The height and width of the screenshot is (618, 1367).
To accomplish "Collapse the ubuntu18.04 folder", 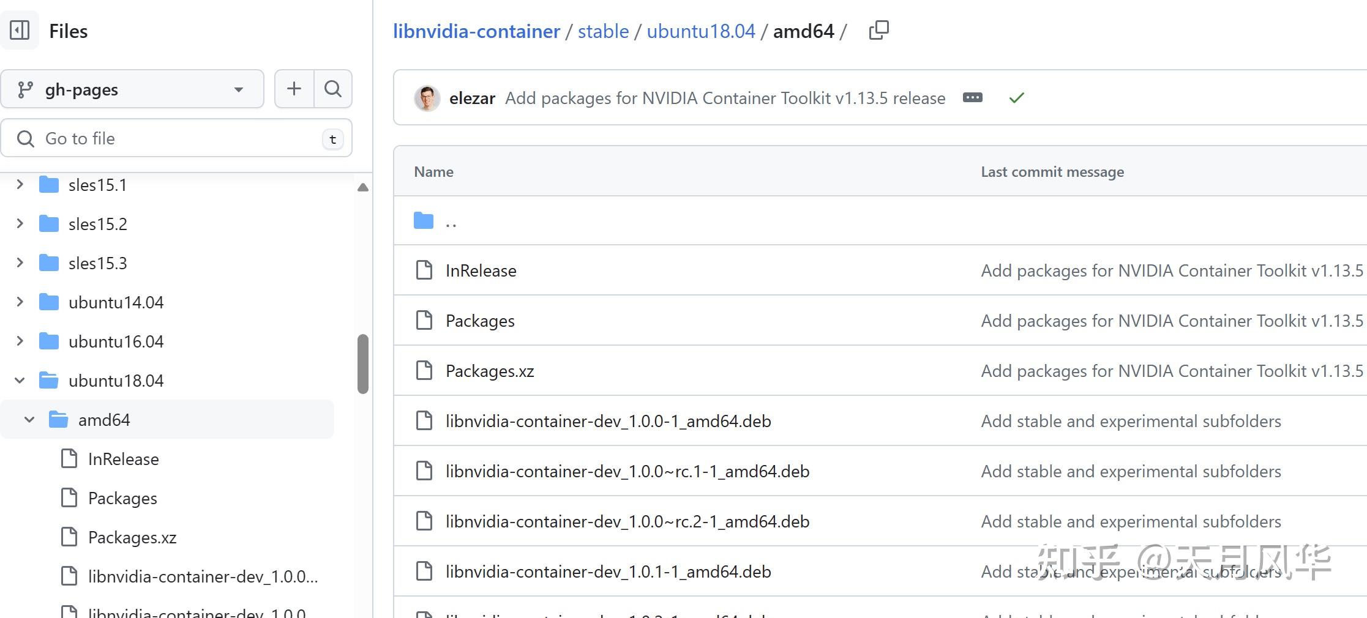I will pyautogui.click(x=19, y=380).
